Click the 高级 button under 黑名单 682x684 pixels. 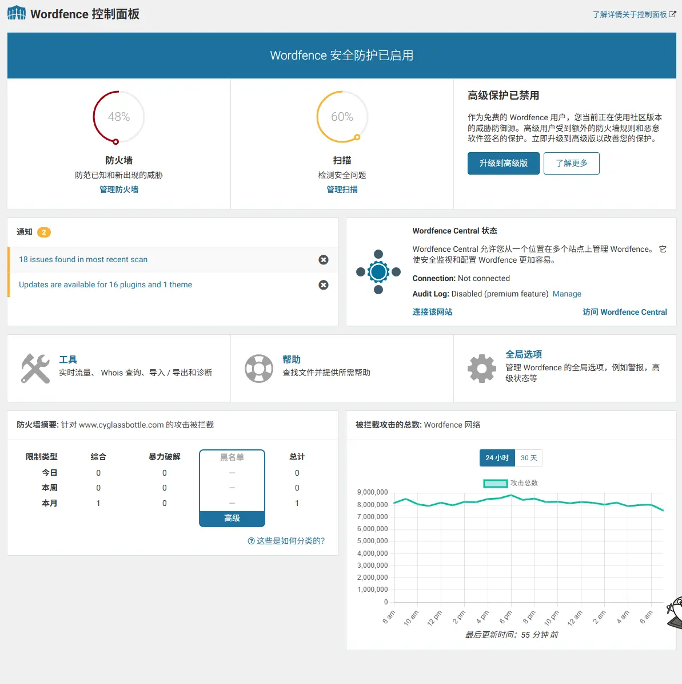[x=232, y=518]
